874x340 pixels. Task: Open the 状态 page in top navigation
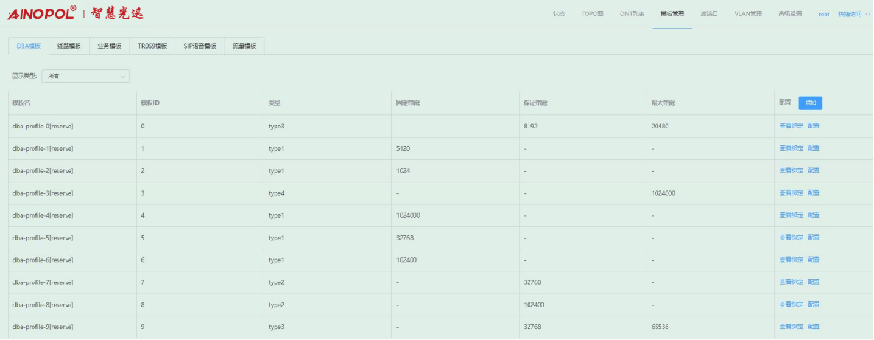pyautogui.click(x=559, y=14)
